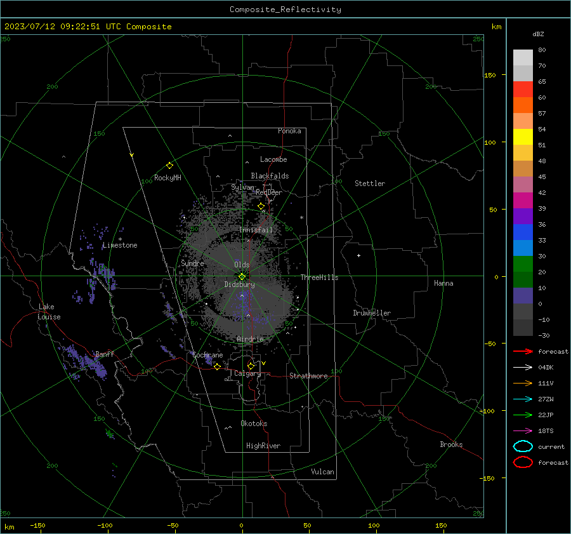Click the -150 tick on the bottom axis
This screenshot has width=571, height=534.
37,525
